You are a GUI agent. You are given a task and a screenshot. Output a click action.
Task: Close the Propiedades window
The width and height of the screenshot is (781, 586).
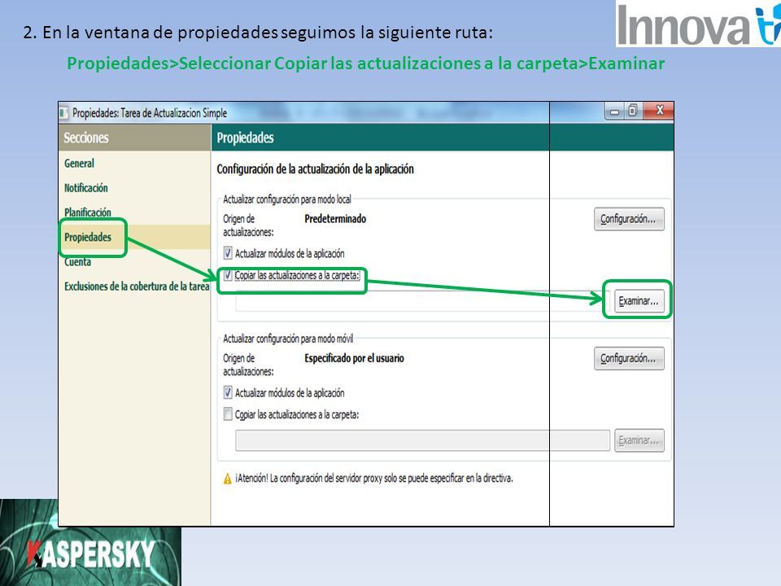659,111
